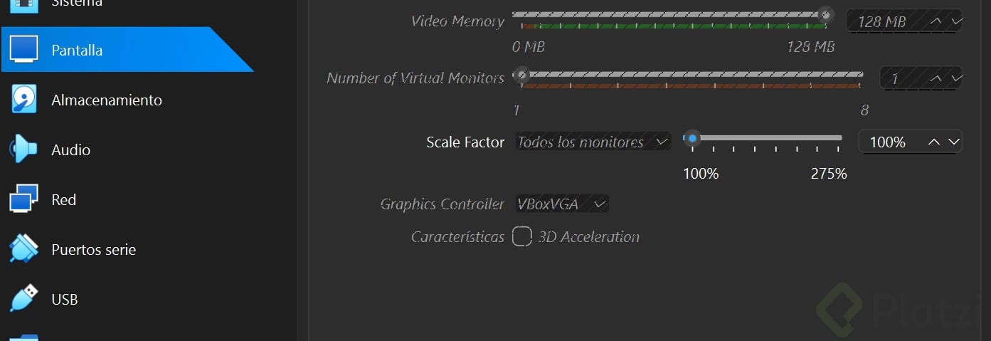Enable the 3D Acceleration checkbox
The image size is (991, 341).
522,236
